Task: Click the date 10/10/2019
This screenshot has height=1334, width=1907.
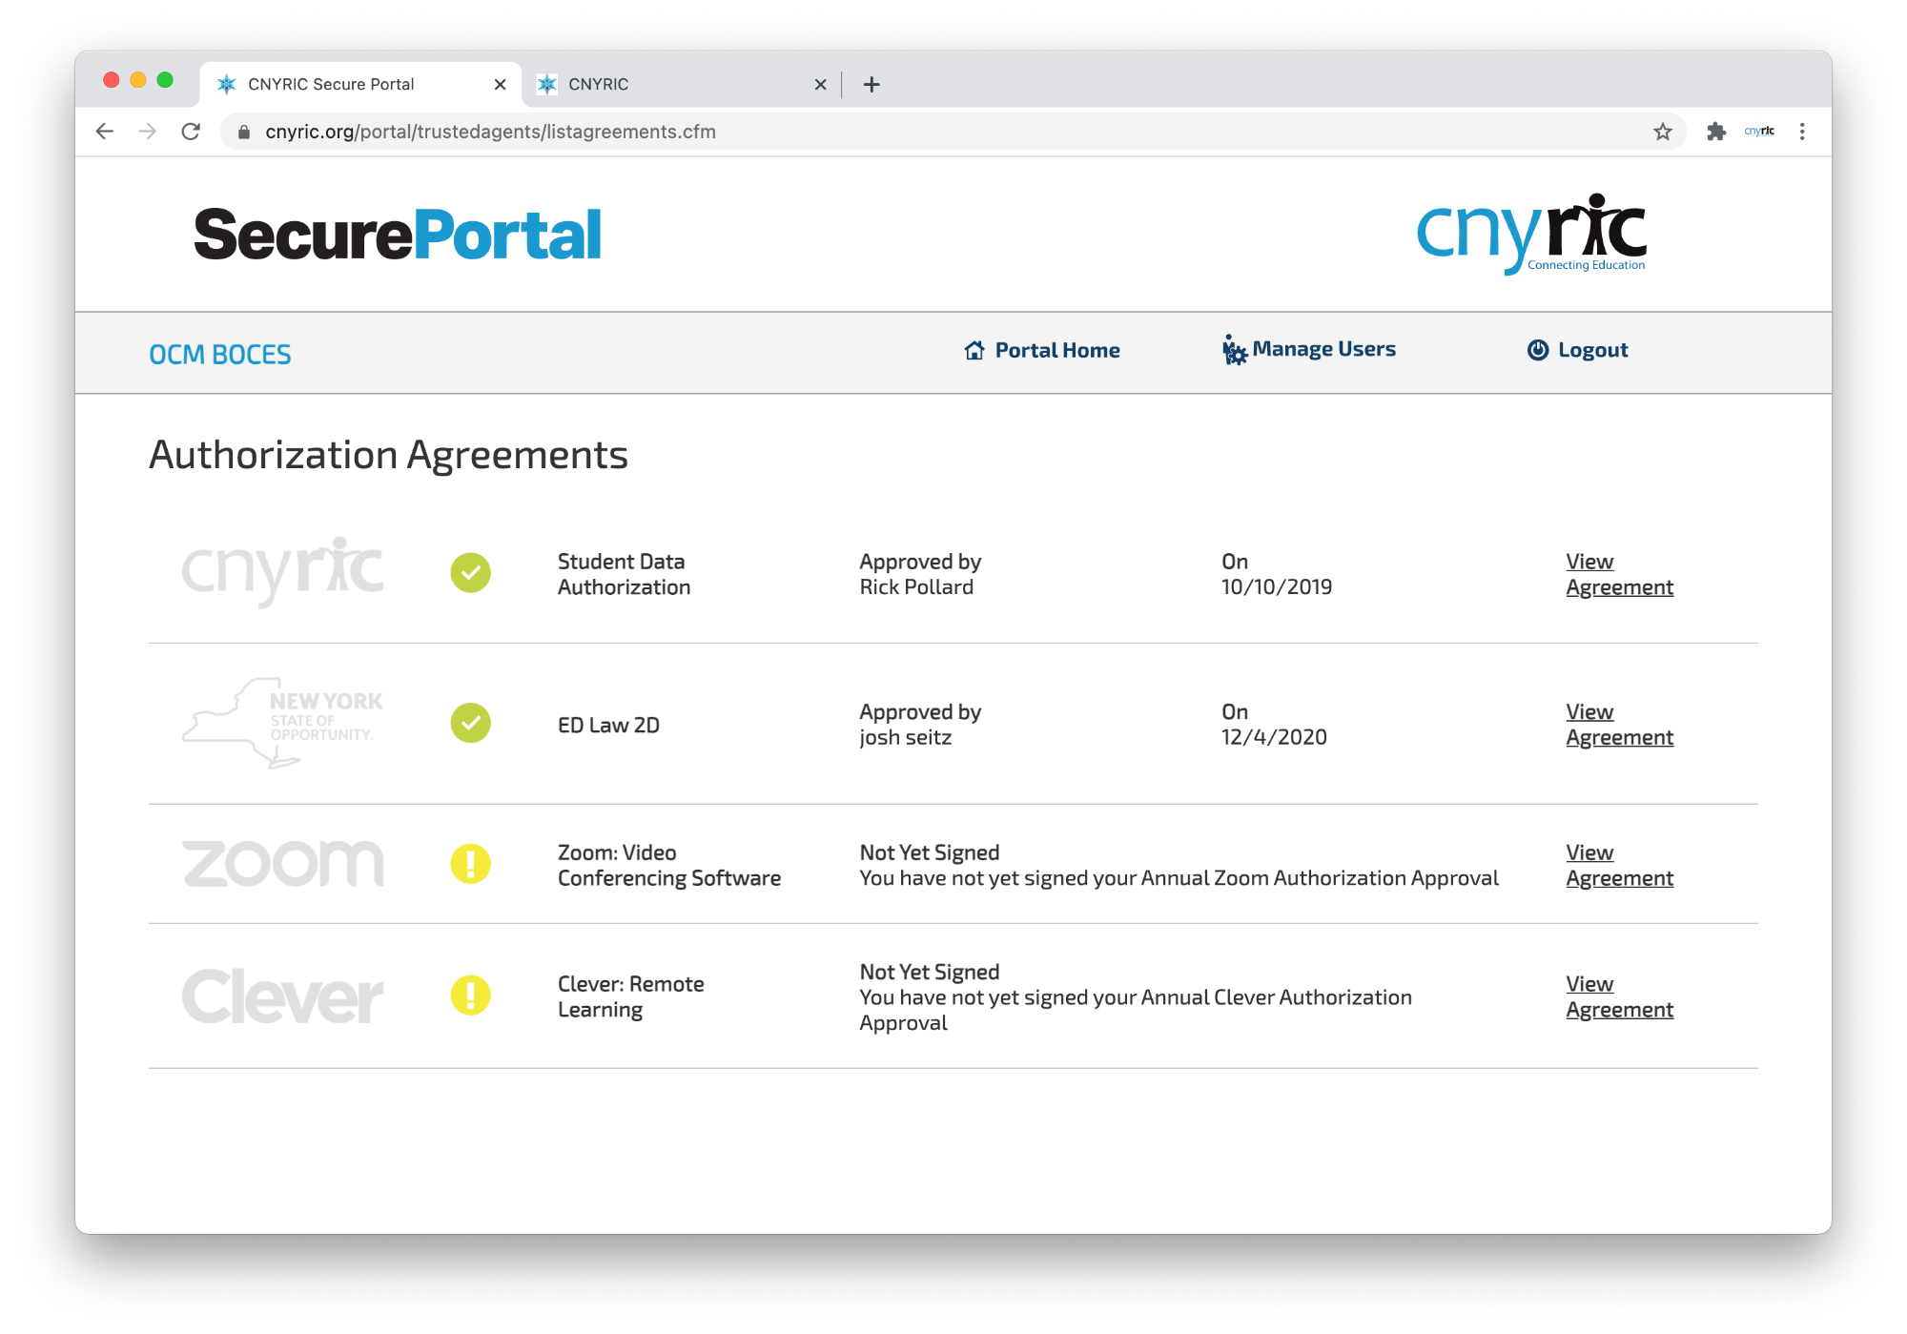Action: pos(1277,587)
